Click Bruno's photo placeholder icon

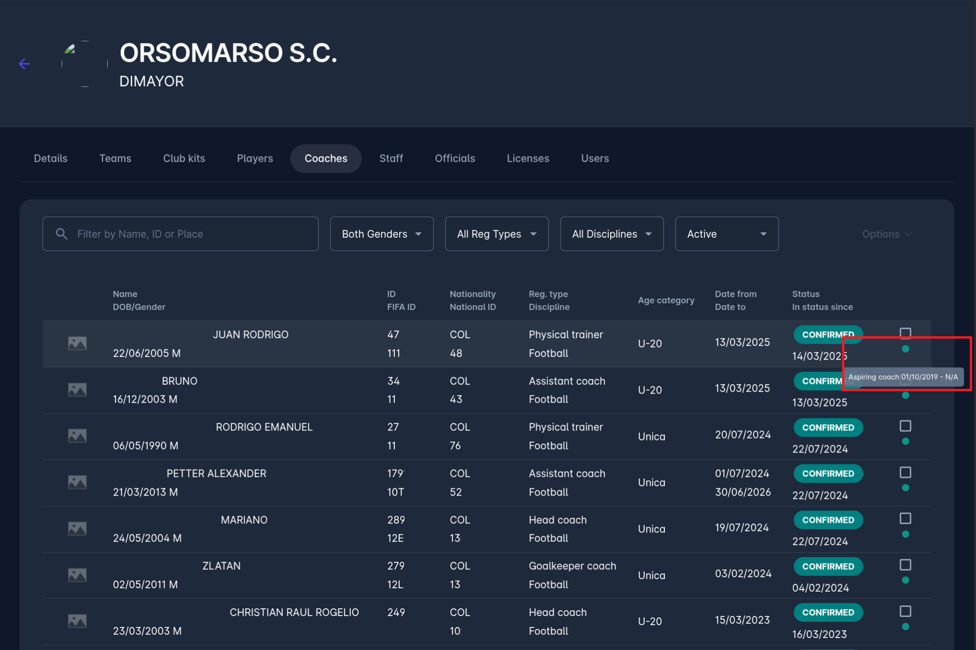coord(77,390)
